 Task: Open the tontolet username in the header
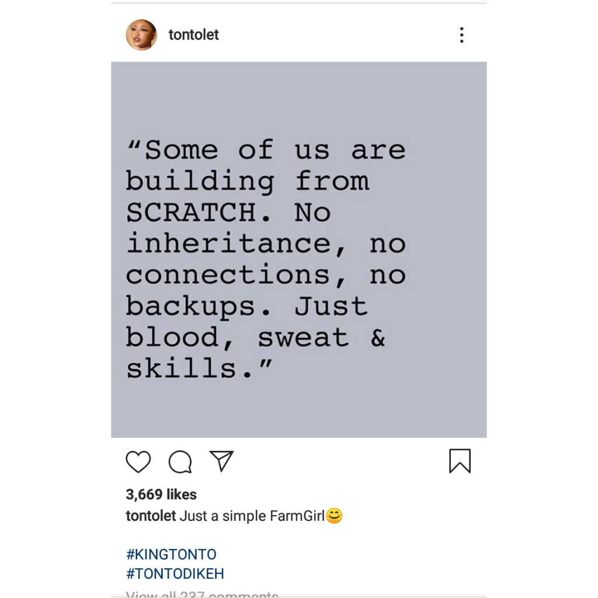click(193, 34)
